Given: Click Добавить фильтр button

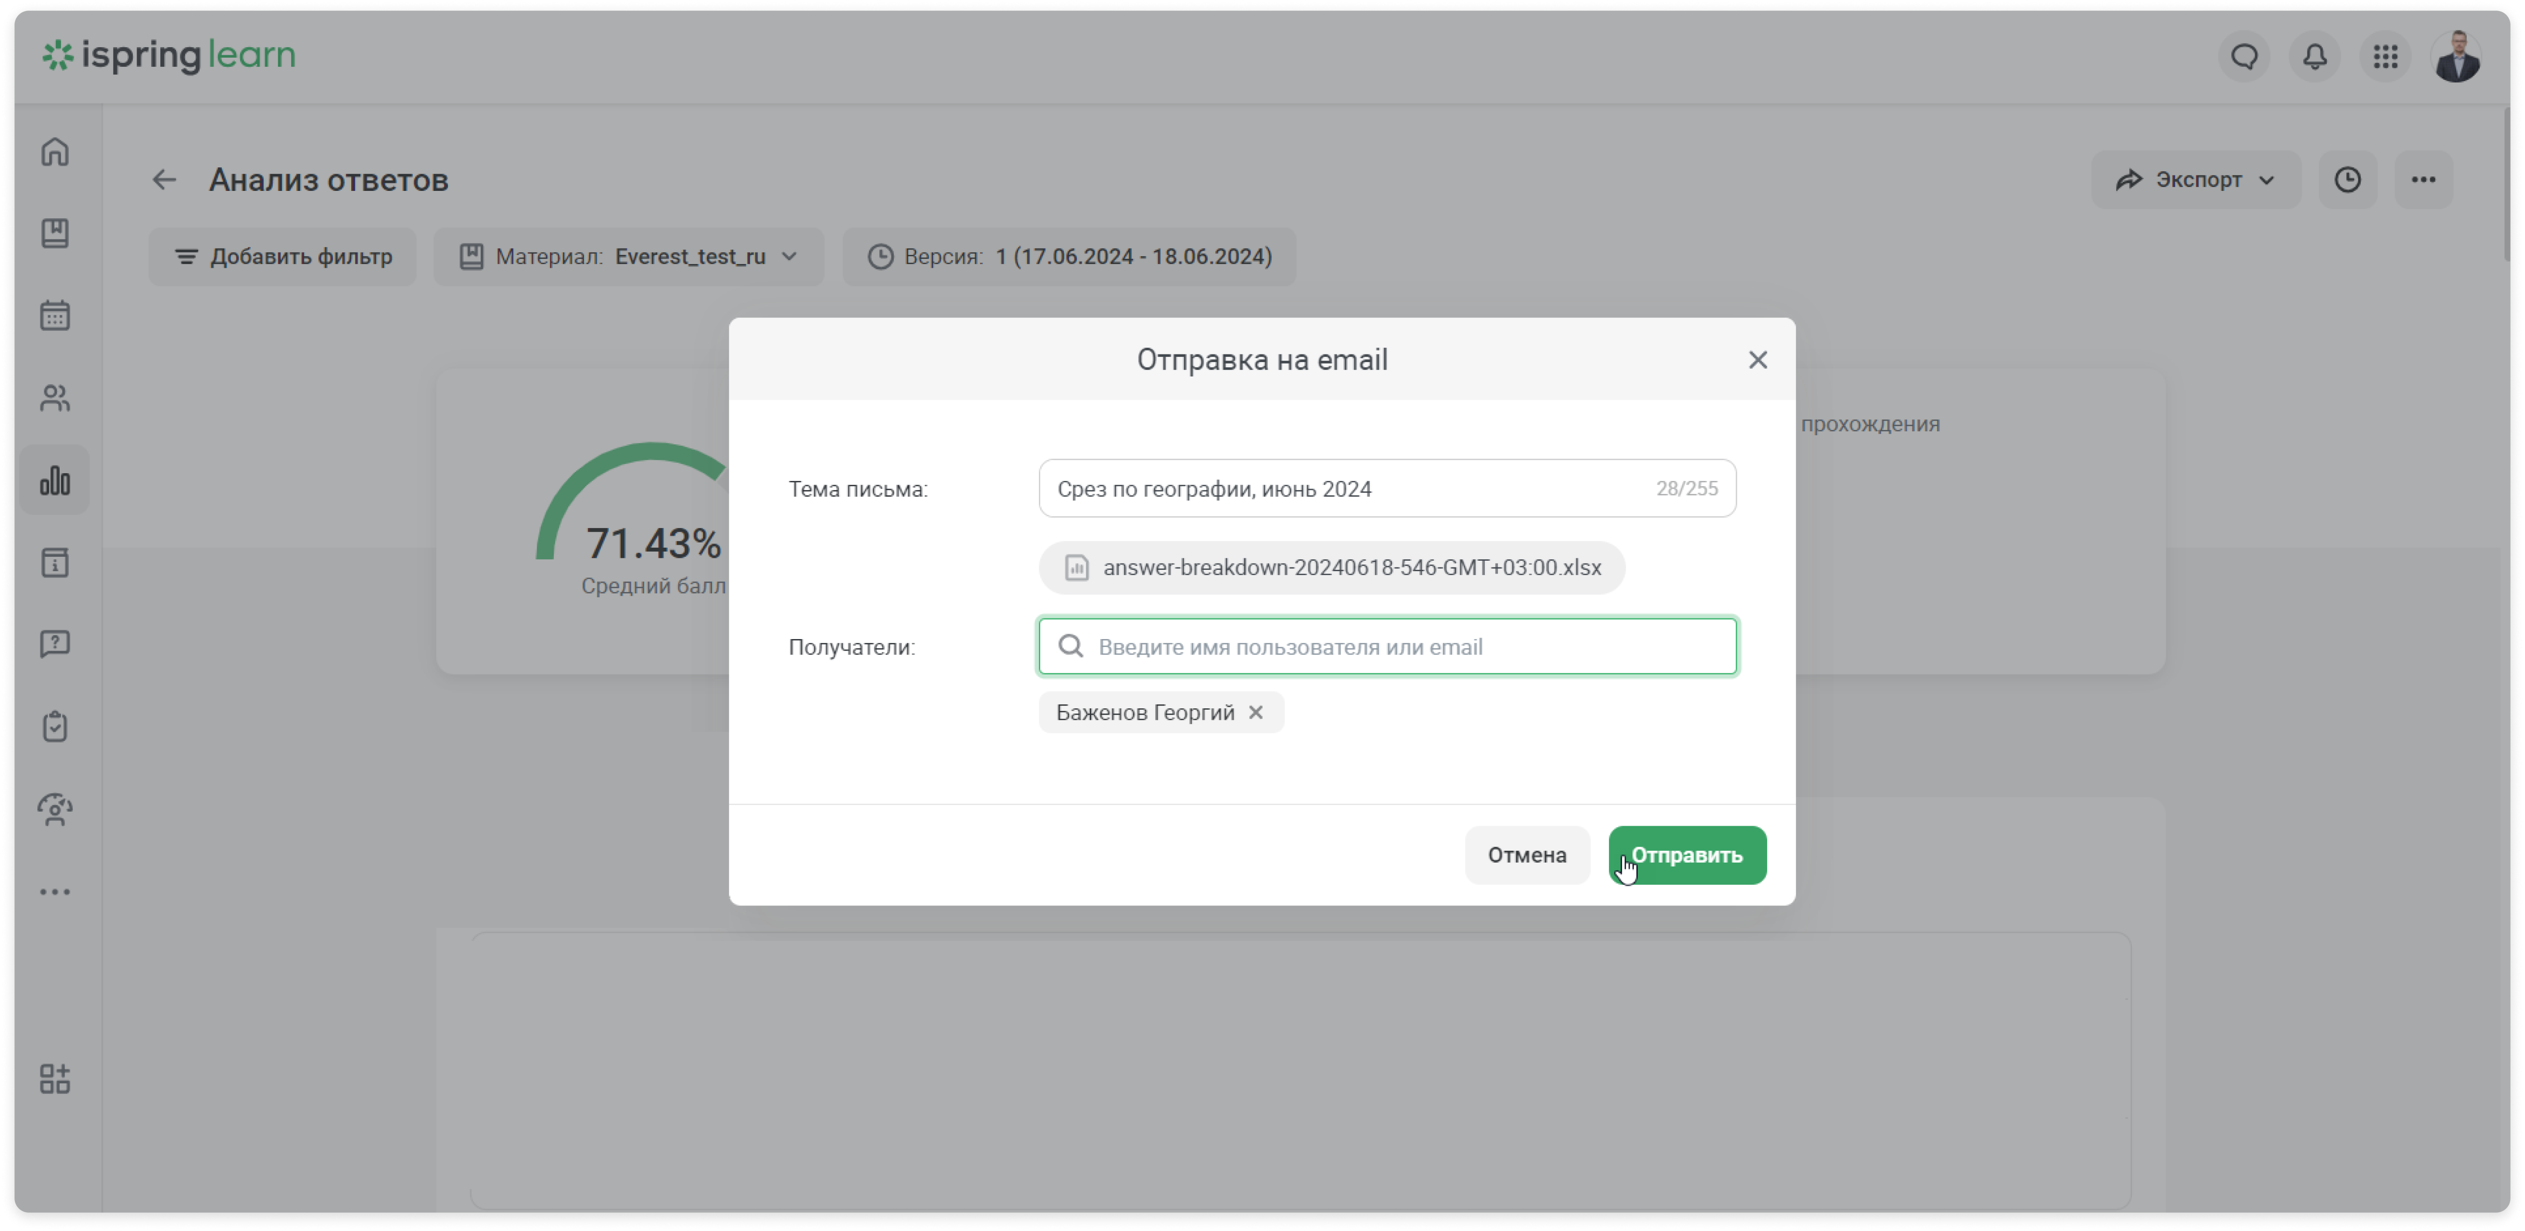Looking at the screenshot, I should tap(282, 257).
